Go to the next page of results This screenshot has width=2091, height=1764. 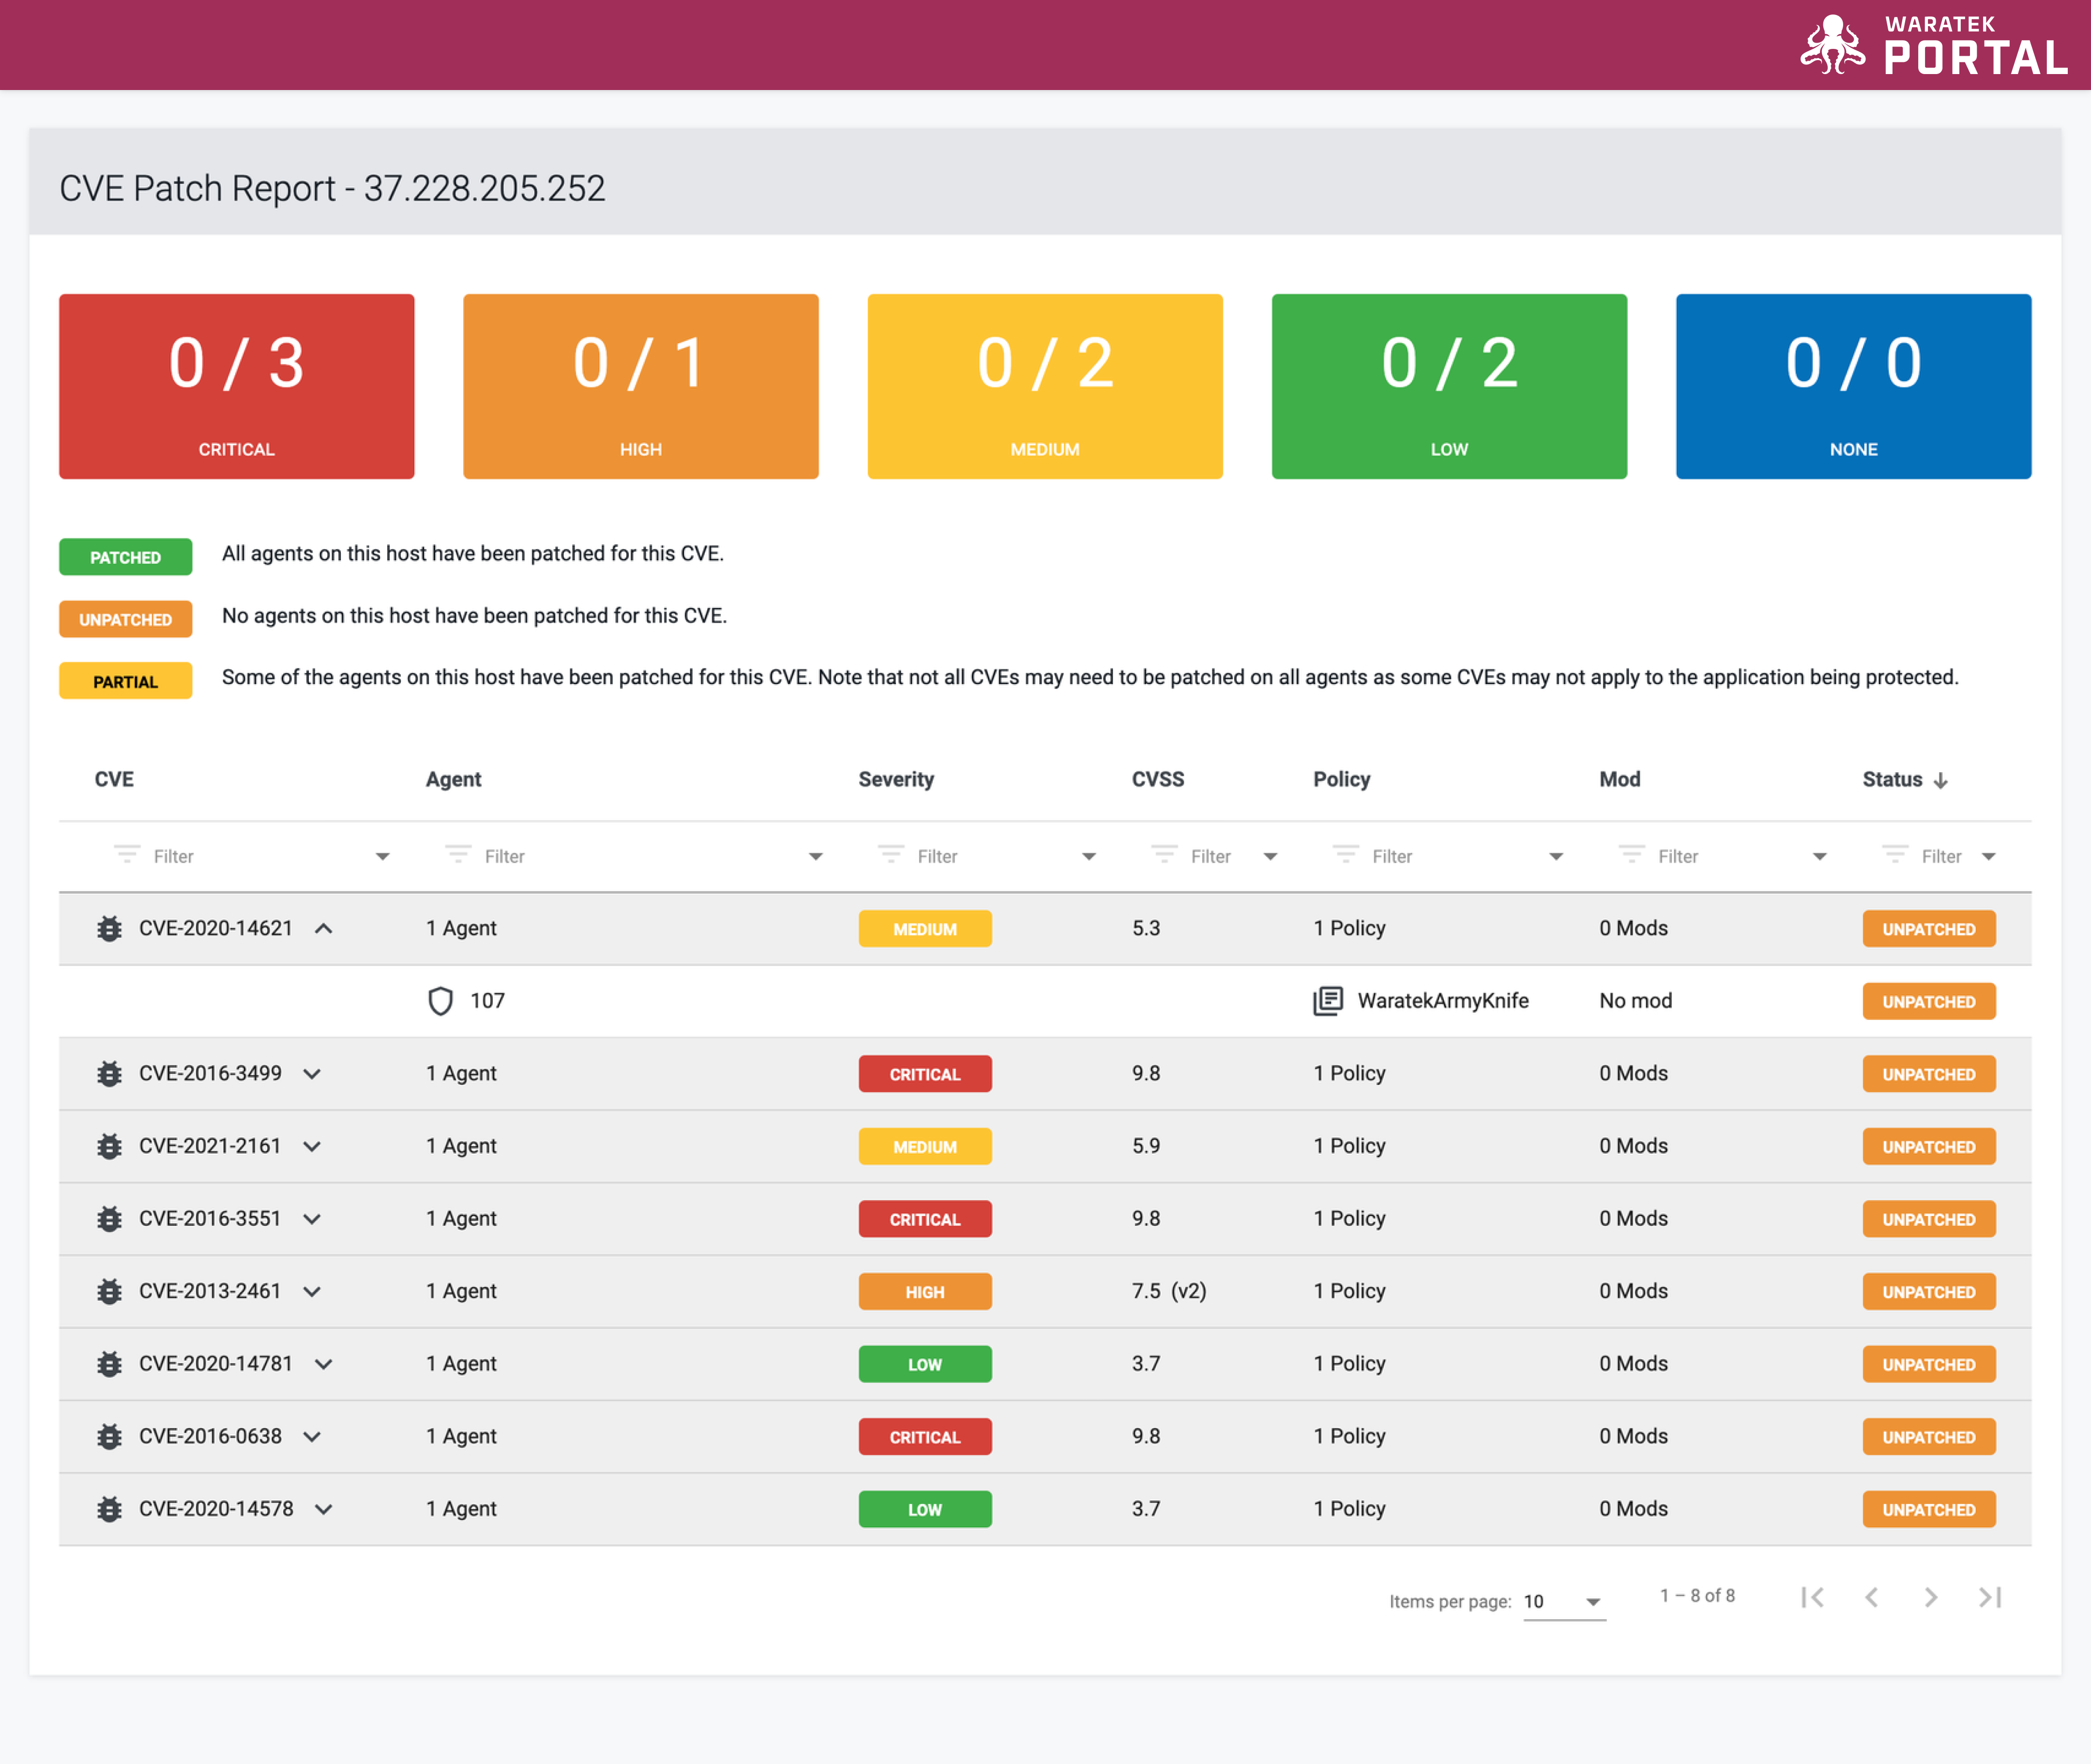coord(1931,1597)
